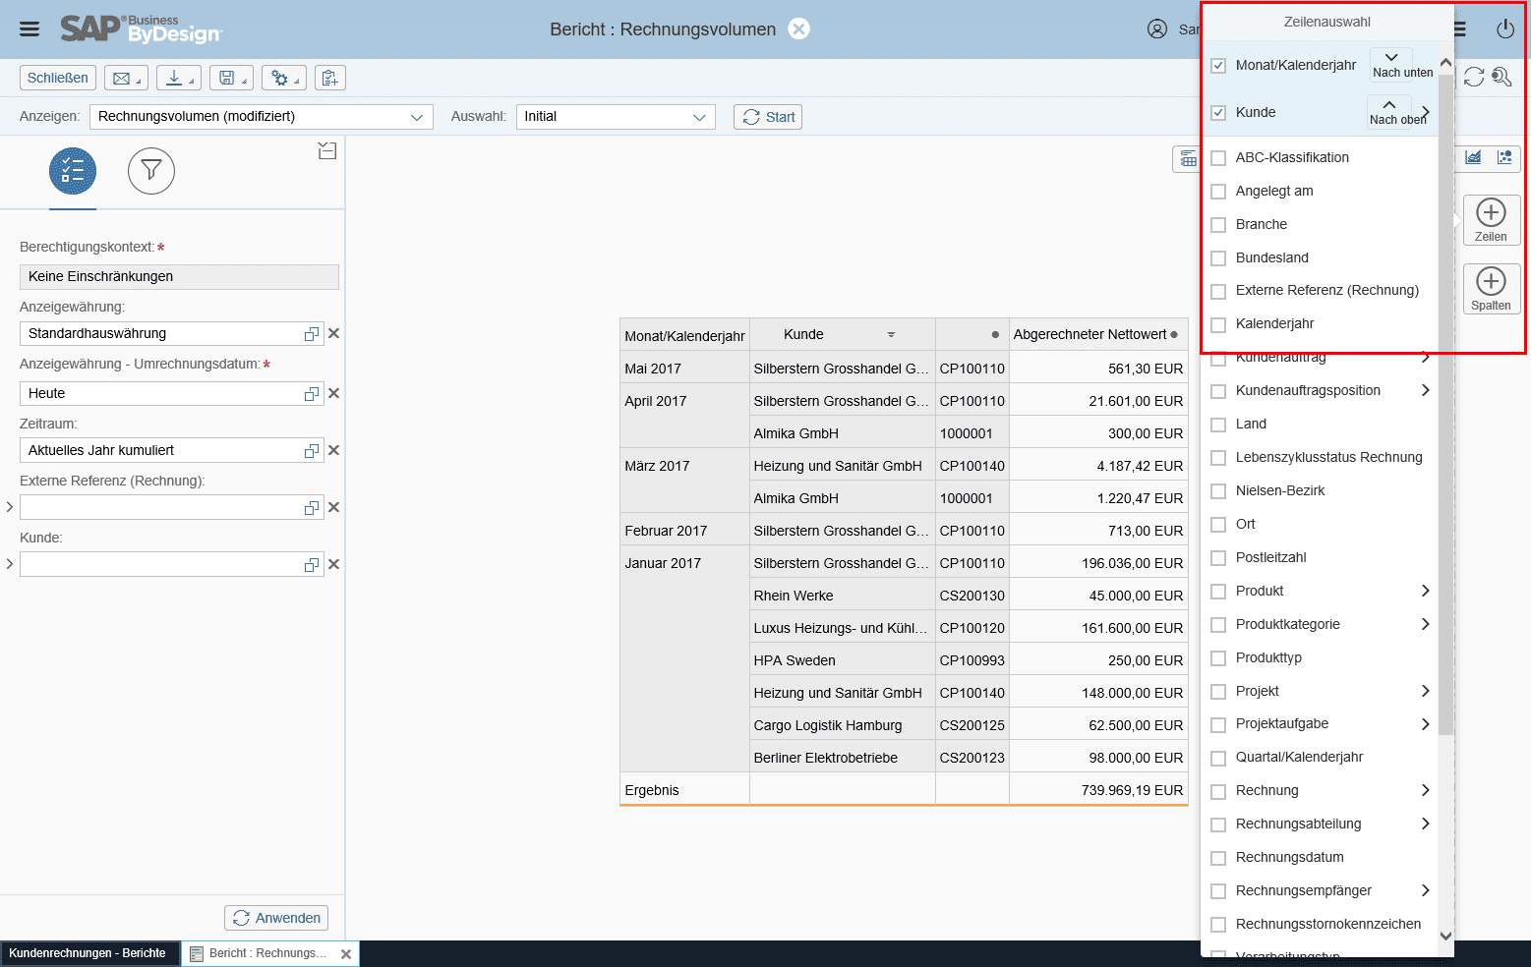Open value help for Anzeigewährung
The width and height of the screenshot is (1531, 967).
coord(312,334)
